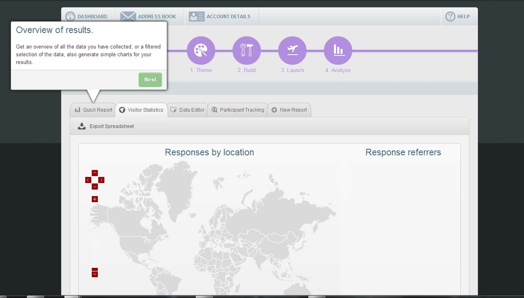This screenshot has width=524, height=298.
Task: Switch to the Participant Tracking tab
Action: [237, 110]
